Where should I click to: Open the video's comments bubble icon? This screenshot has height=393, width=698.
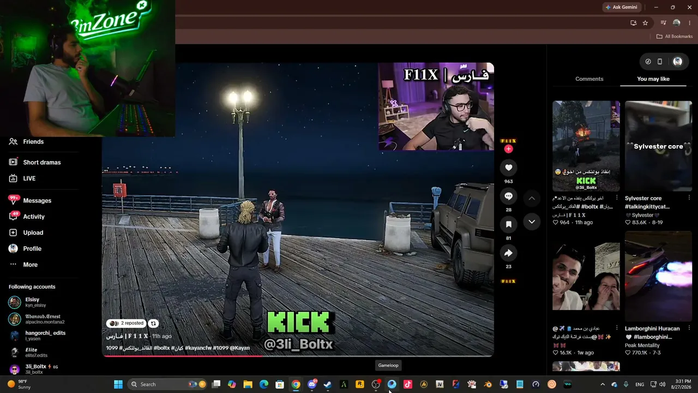pyautogui.click(x=508, y=196)
